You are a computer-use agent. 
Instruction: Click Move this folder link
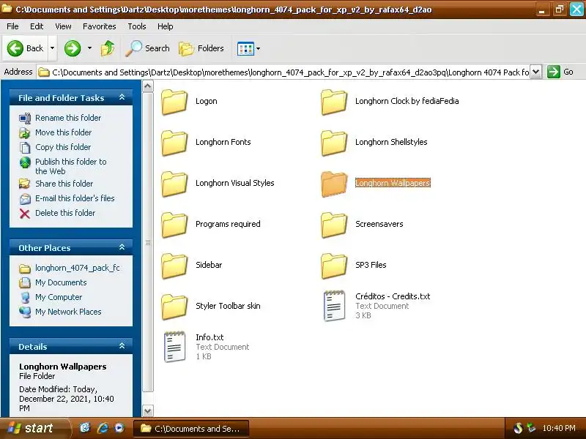click(x=63, y=132)
